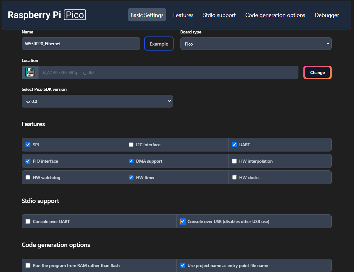Click the Code generation options heading
The image size is (354, 272).
[56, 245]
